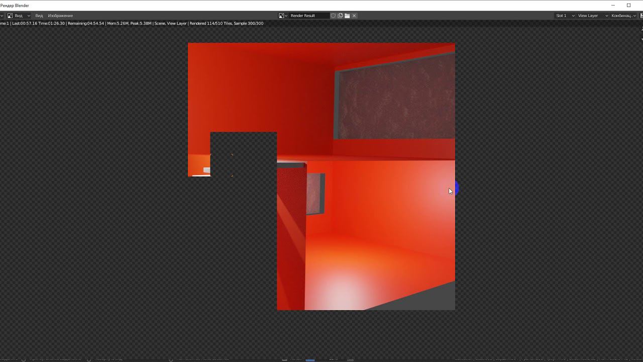Open the editor type selector icon
The width and height of the screenshot is (643, 362).
pos(2,16)
